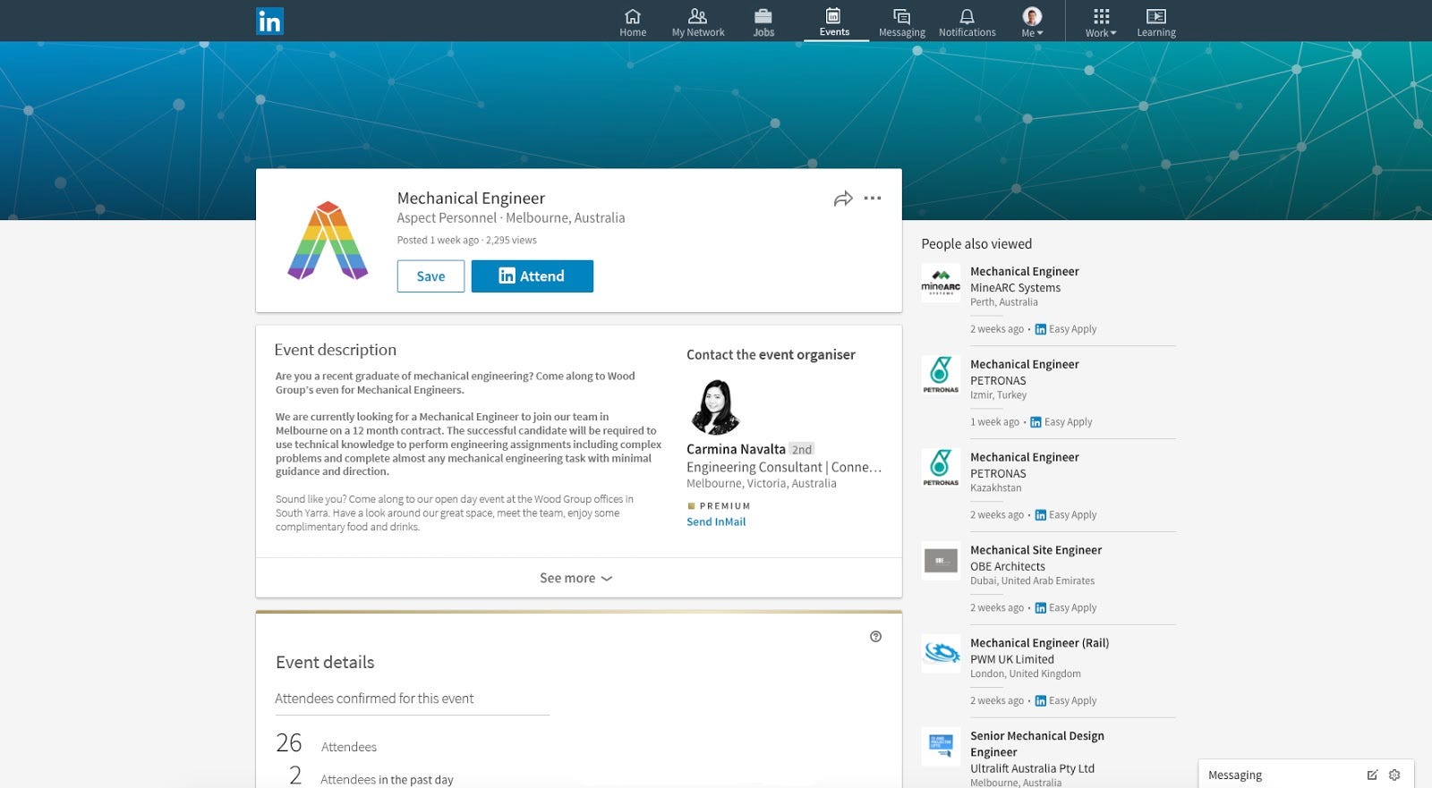The image size is (1432, 788).
Task: Click the 'People also viewed' heading
Action: tap(976, 244)
